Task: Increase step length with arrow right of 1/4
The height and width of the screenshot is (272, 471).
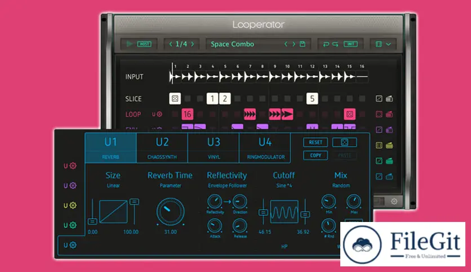Action: (x=193, y=44)
